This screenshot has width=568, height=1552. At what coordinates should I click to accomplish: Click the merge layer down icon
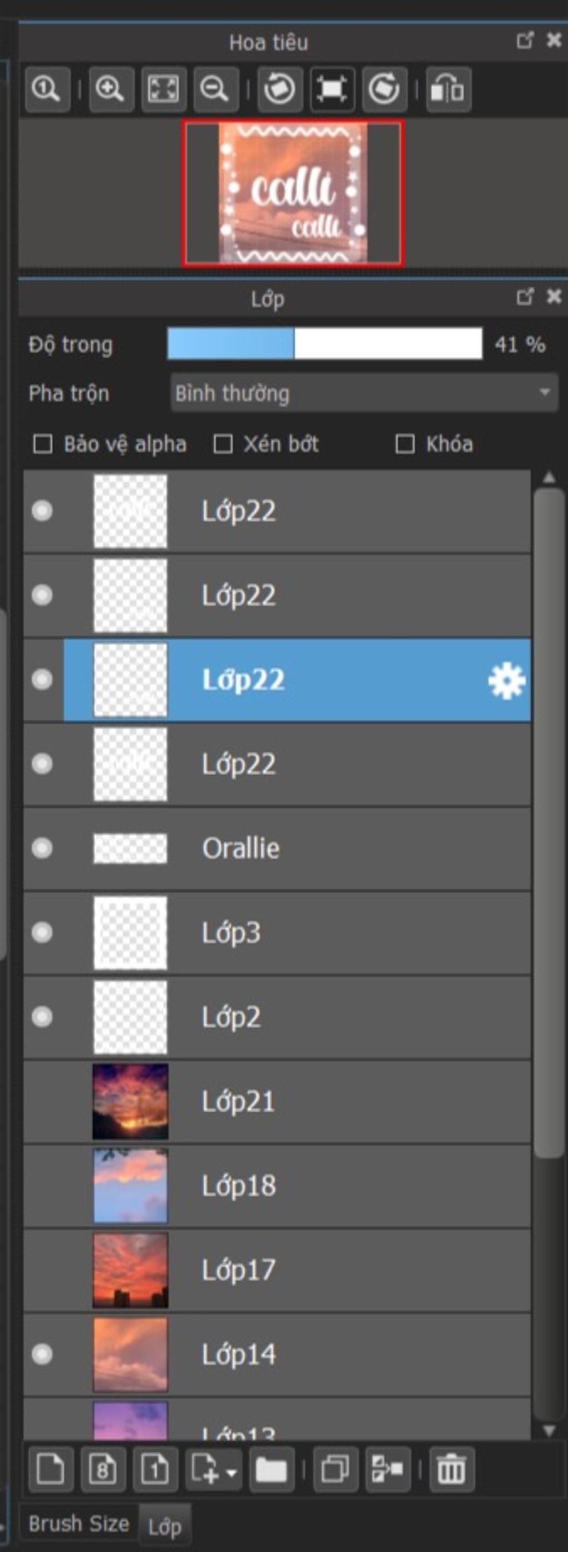point(388,1469)
